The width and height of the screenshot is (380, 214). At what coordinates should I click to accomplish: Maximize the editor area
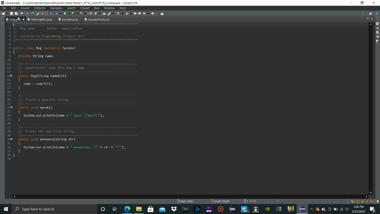pos(372,19)
